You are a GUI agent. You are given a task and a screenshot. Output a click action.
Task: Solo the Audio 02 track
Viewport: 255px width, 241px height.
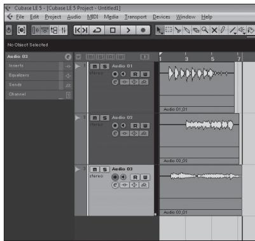(104, 118)
